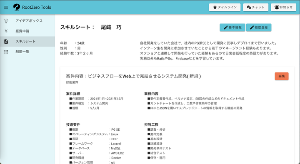
Task: Click the 調査・分析 process item
Action: [x=157, y=129]
